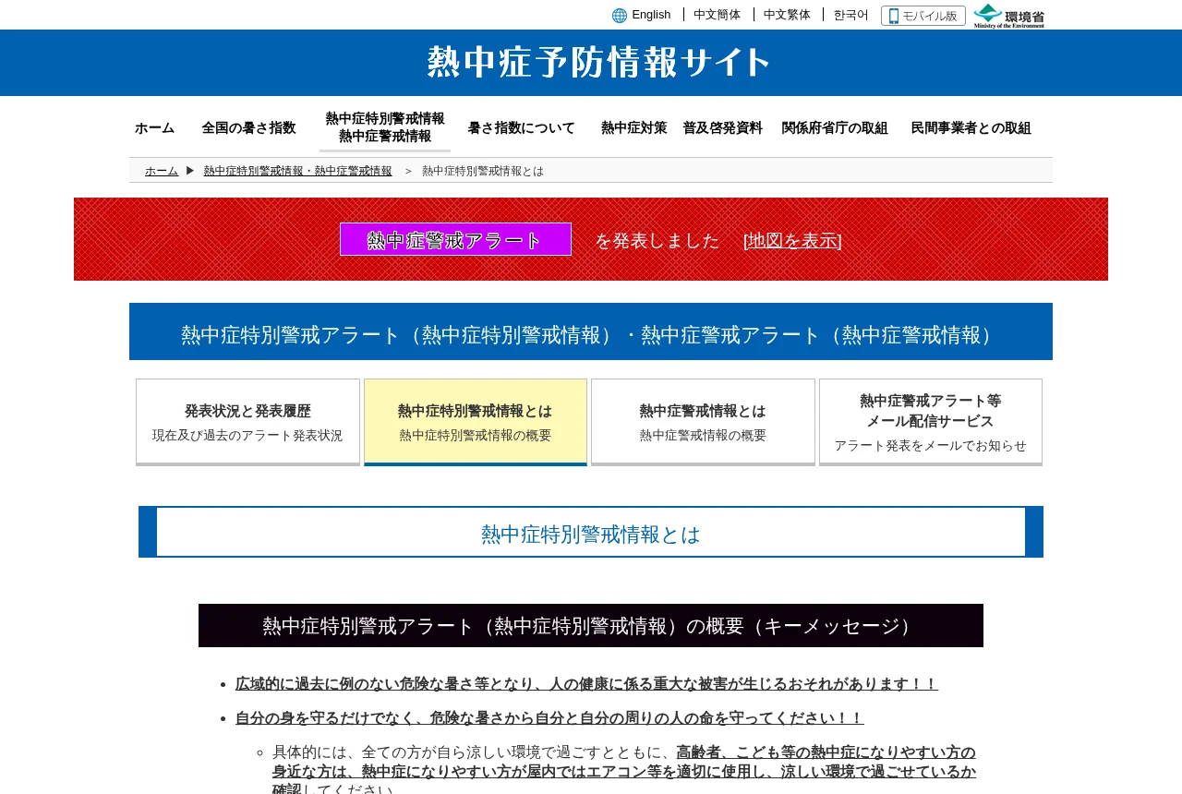Select the 熱中症警戒情報とは tab

[x=703, y=422]
